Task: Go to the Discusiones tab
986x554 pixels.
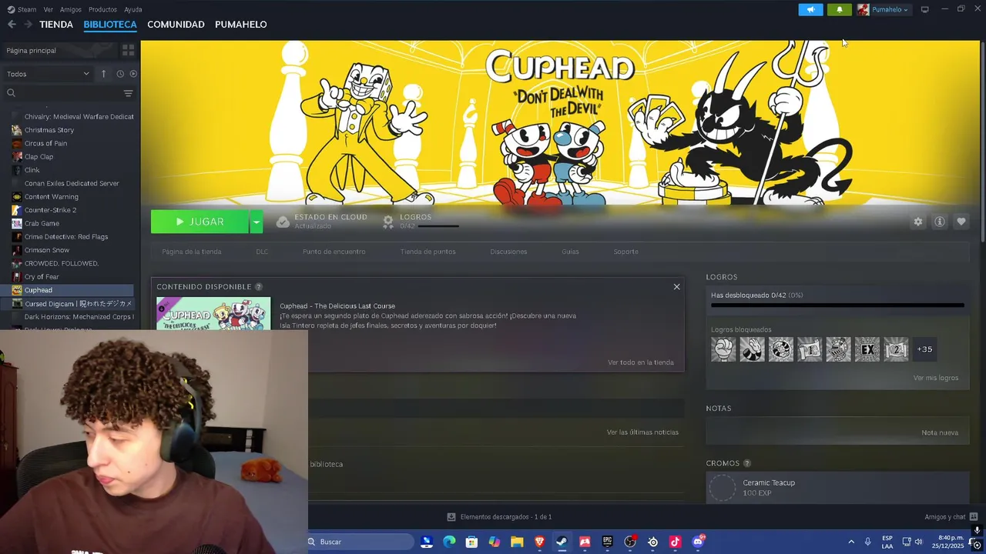Action: coord(508,252)
